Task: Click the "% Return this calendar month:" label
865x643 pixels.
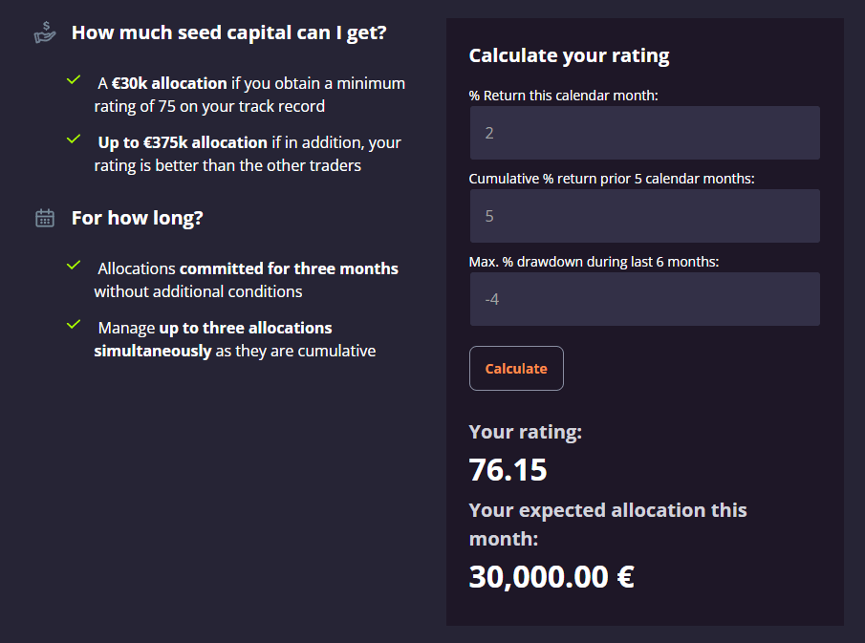Action: coord(563,96)
